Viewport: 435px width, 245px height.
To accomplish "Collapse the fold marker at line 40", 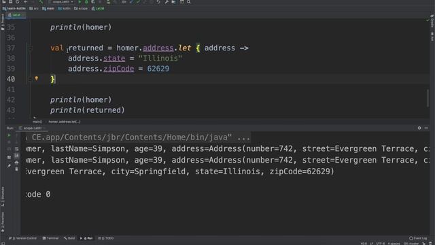I will coord(30,80).
